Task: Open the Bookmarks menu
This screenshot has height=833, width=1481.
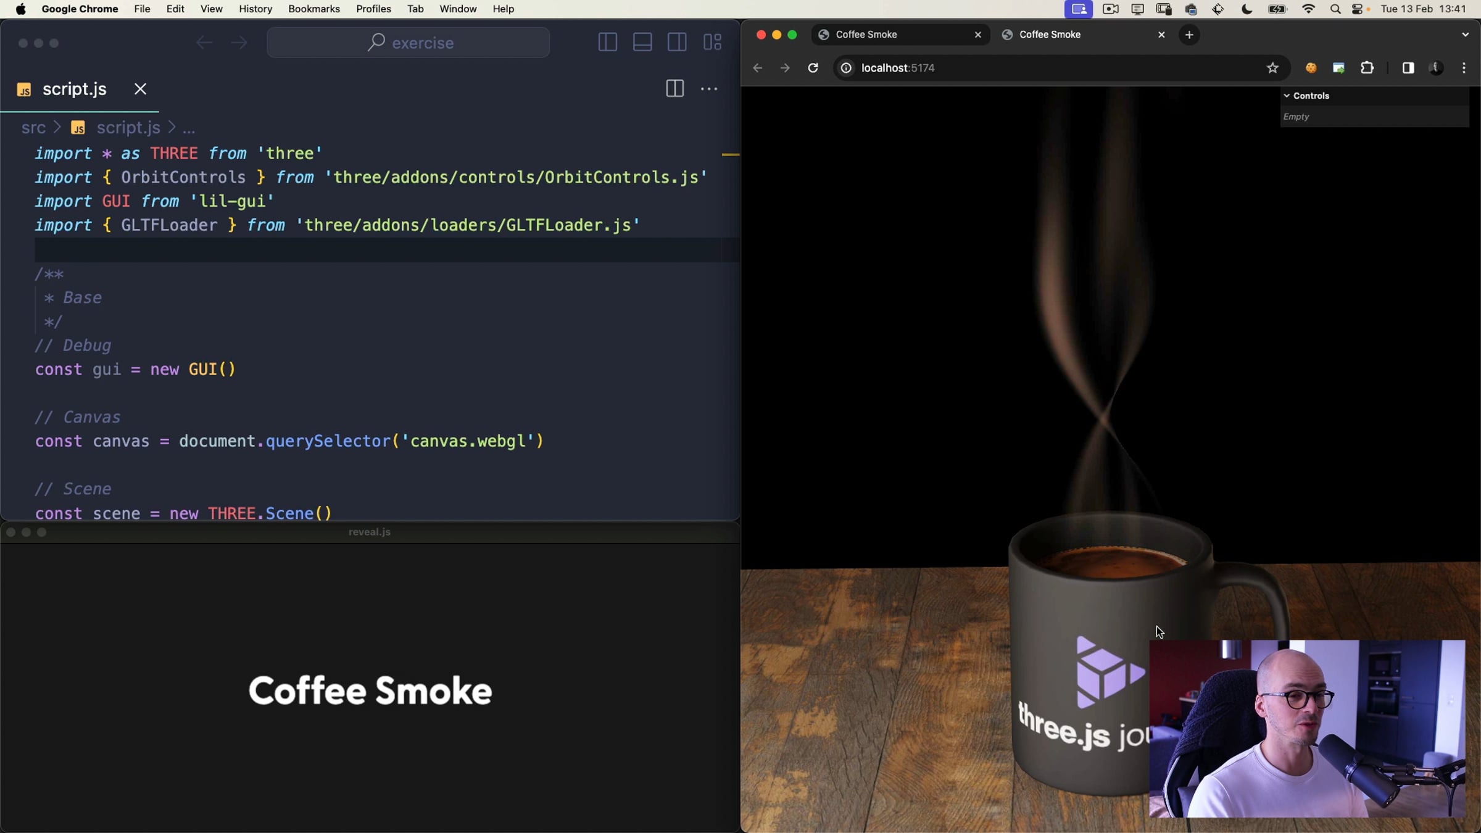Action: point(313,9)
